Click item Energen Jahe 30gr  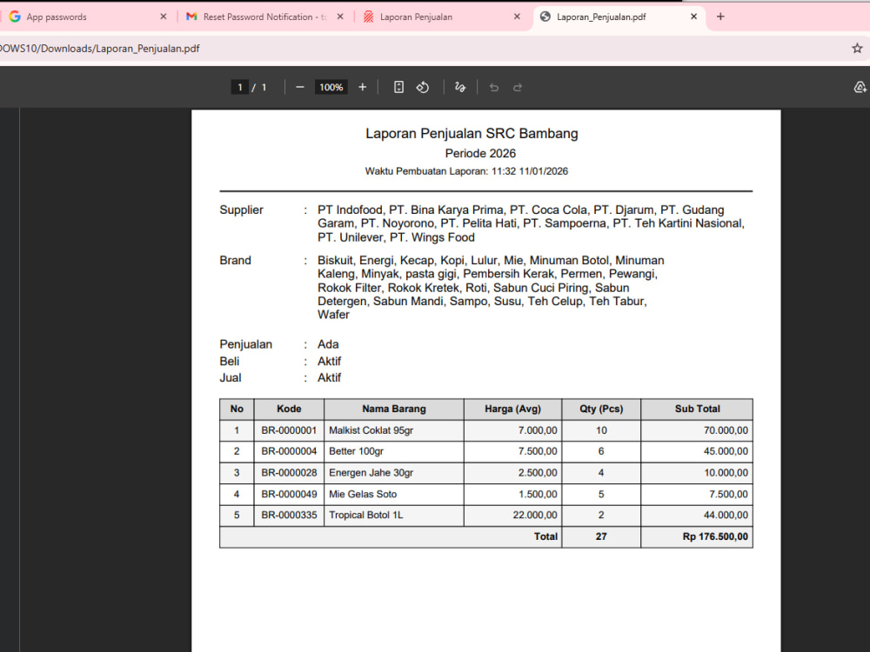pyautogui.click(x=371, y=473)
